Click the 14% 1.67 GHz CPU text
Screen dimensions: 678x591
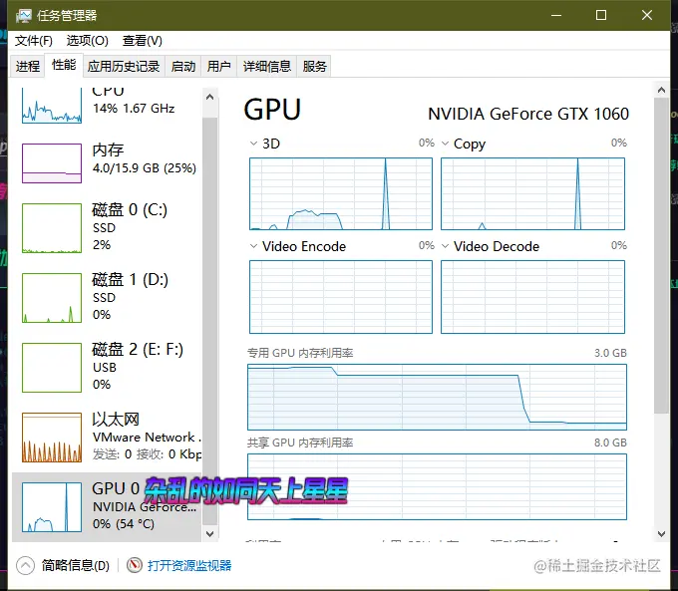[x=134, y=108]
